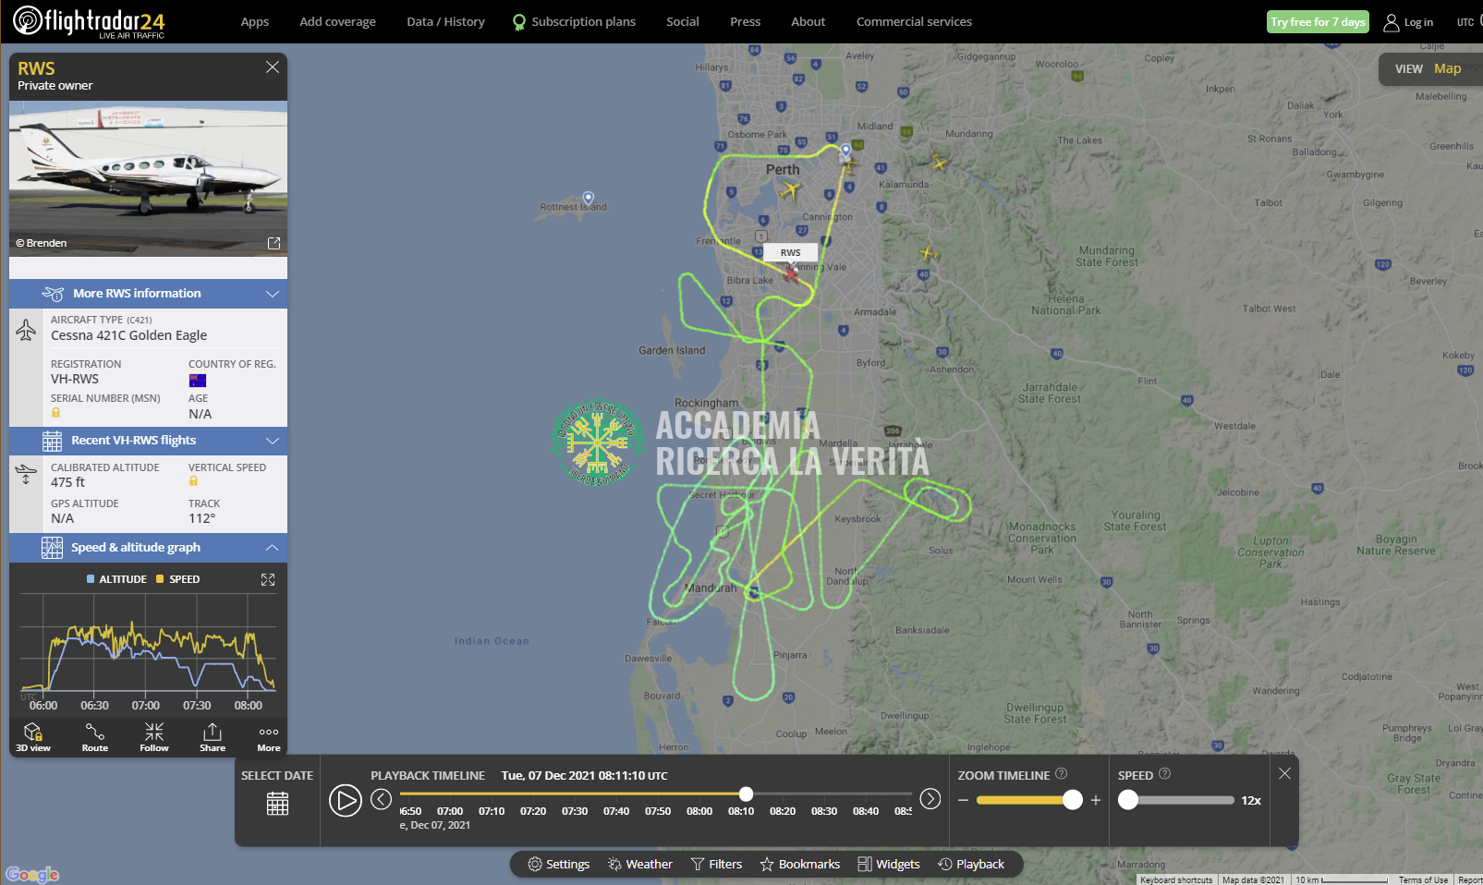Share this flight via the Share icon
This screenshot has width=1483, height=885.
213,737
